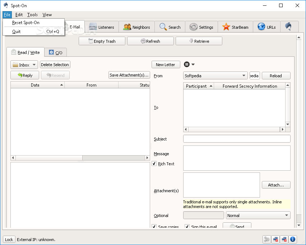Viewport: 306px width, 245px height.
Task: Click the Reply button with green arrow
Action: [25, 75]
